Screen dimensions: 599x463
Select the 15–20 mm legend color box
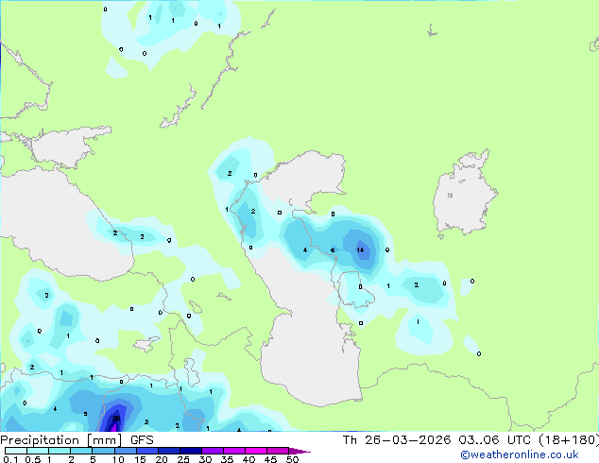click(x=146, y=451)
